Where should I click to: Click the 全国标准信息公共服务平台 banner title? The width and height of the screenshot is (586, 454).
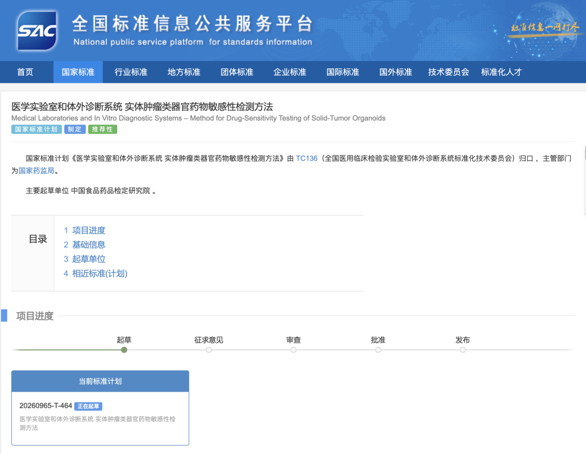[x=192, y=23]
